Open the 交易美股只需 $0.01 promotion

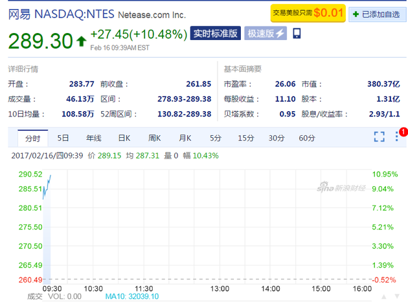click(x=308, y=13)
